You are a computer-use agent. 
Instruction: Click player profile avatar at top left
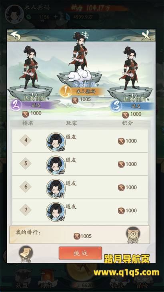(x=14, y=14)
